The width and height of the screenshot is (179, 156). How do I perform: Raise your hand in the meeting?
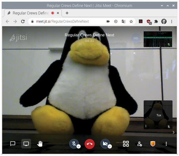pyautogui.click(x=40, y=144)
